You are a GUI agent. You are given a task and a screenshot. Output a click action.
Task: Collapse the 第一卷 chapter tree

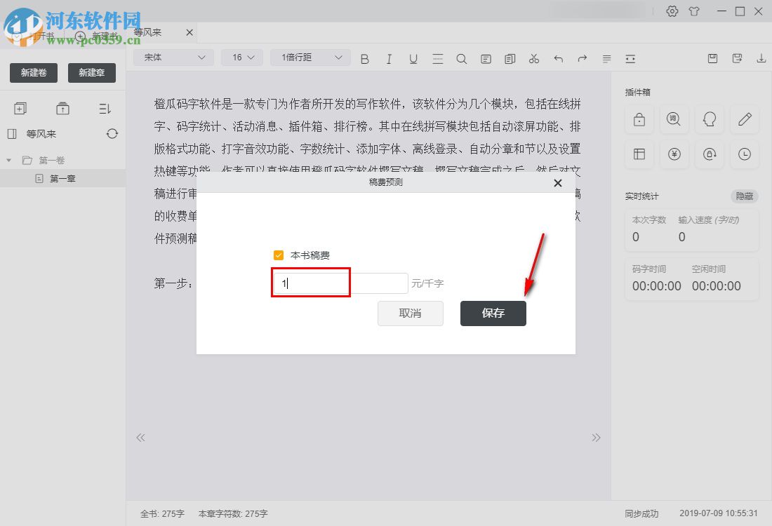[x=8, y=160]
